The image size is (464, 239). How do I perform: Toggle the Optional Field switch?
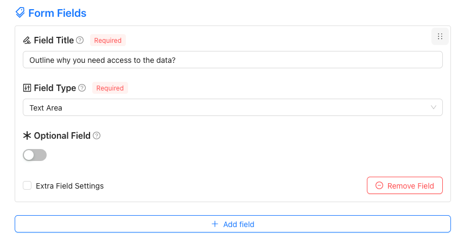tap(35, 155)
